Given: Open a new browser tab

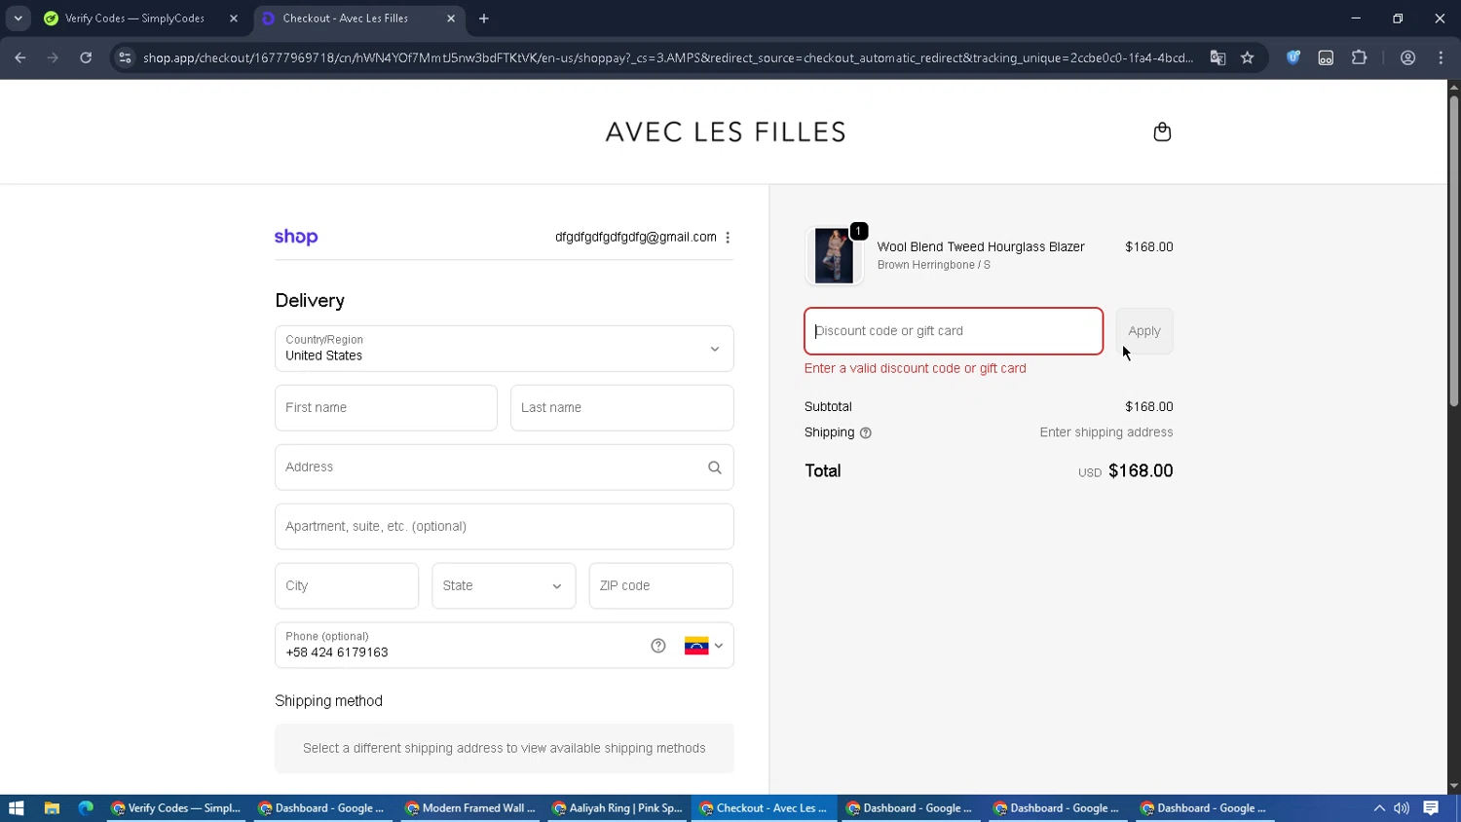Looking at the screenshot, I should click(x=484, y=19).
